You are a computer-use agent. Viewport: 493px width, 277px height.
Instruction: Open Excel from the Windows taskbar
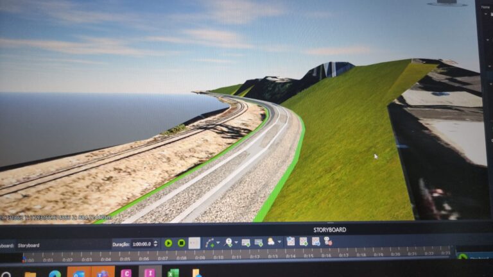(x=173, y=274)
